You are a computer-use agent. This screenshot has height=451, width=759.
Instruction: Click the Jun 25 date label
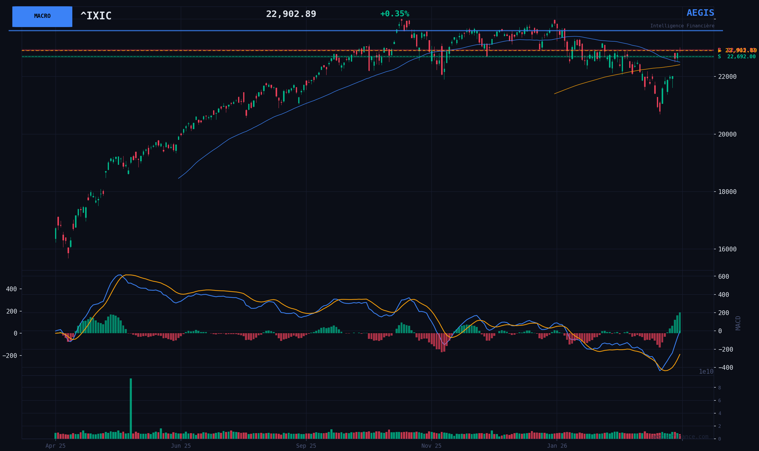pos(181,446)
